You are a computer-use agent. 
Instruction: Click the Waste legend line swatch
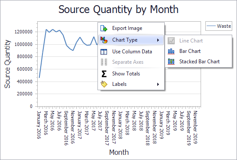click(211, 26)
